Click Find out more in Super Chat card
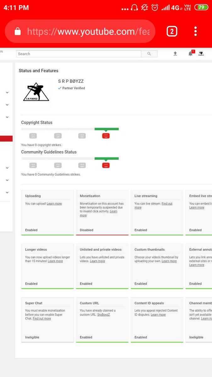 42,319
